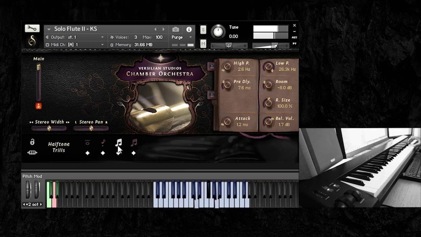Viewport: 421px width, 237px height.
Task: Open the Purge dropdown menu
Action: pyautogui.click(x=182, y=37)
